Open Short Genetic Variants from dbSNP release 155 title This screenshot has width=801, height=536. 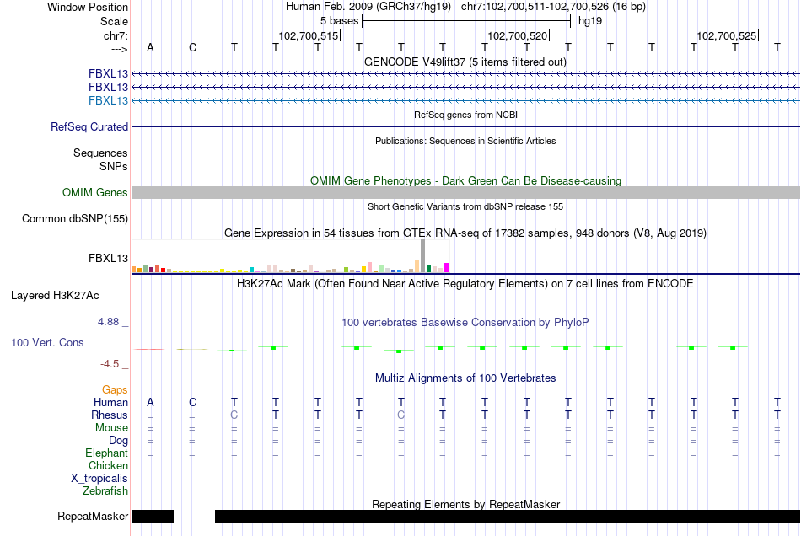tap(465, 206)
